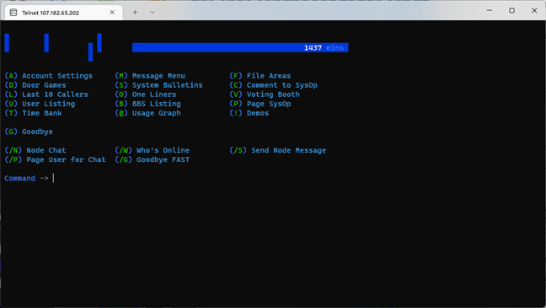Click the Command -> prompt input area
546x308 pixels.
tap(53, 178)
